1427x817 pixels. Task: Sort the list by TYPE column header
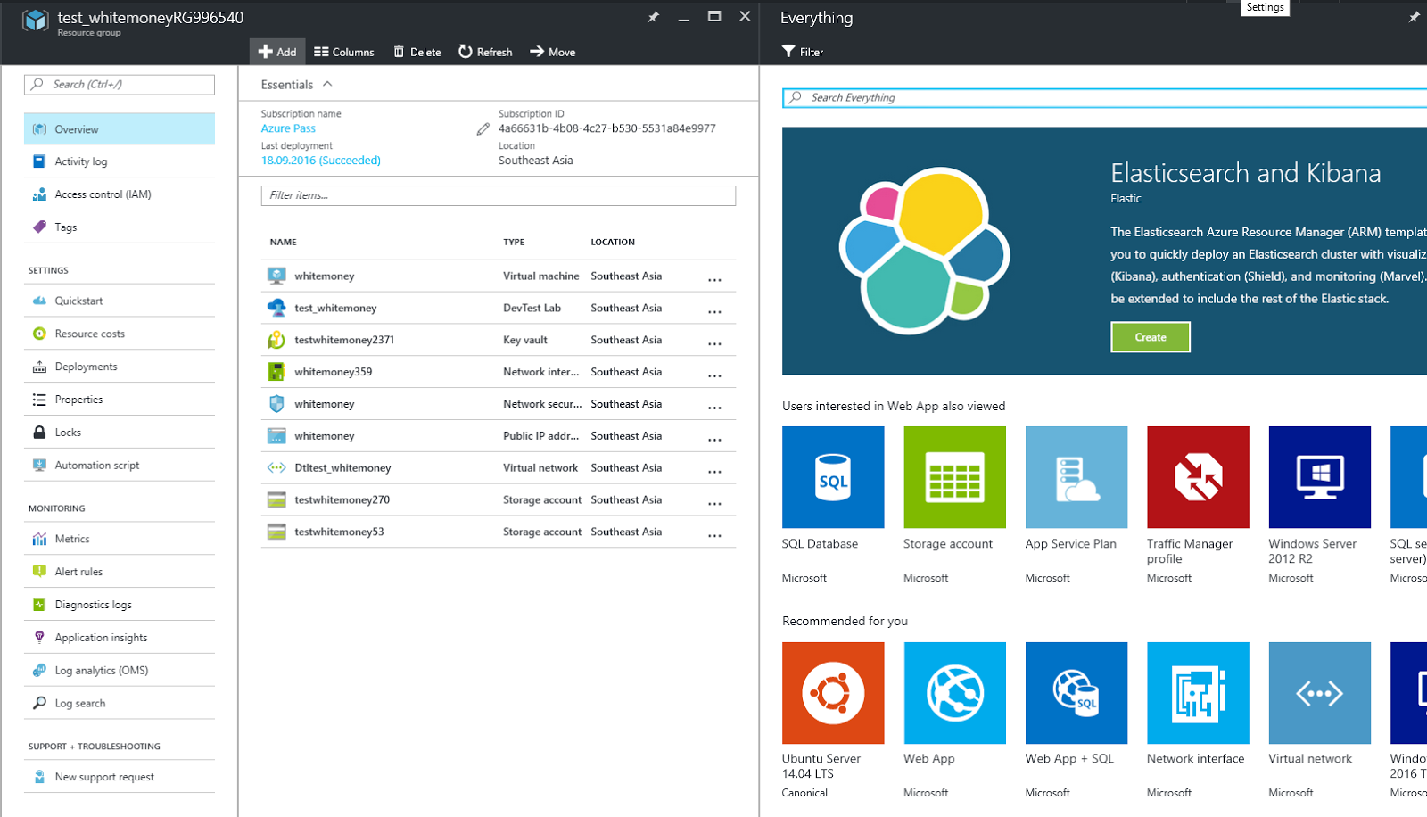pyautogui.click(x=514, y=242)
